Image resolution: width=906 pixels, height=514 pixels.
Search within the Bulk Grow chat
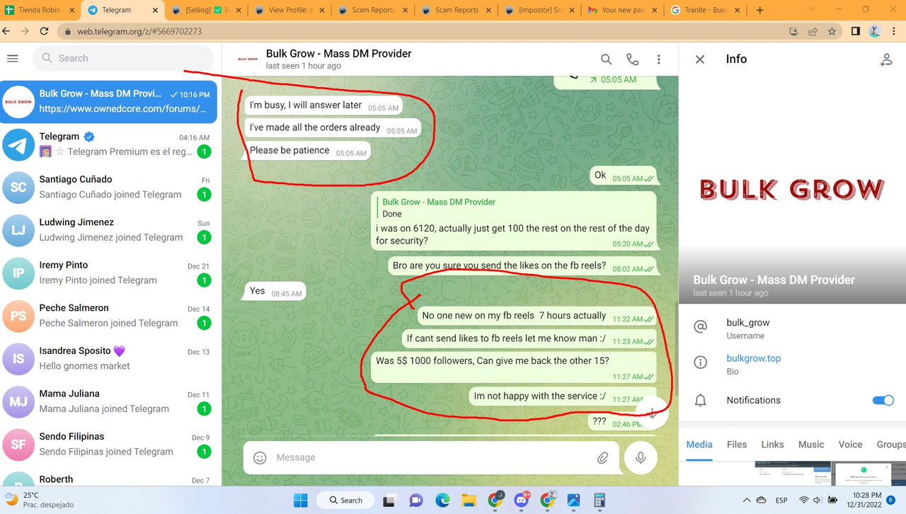(x=606, y=59)
